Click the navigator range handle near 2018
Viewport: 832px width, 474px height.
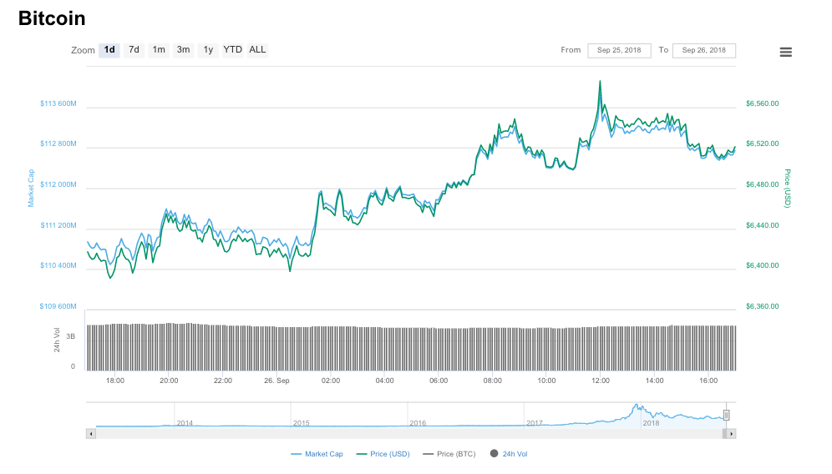[727, 415]
